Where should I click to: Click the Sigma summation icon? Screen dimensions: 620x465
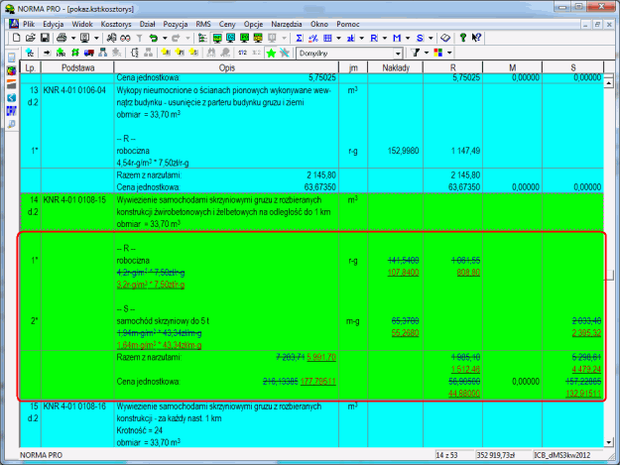pos(300,37)
